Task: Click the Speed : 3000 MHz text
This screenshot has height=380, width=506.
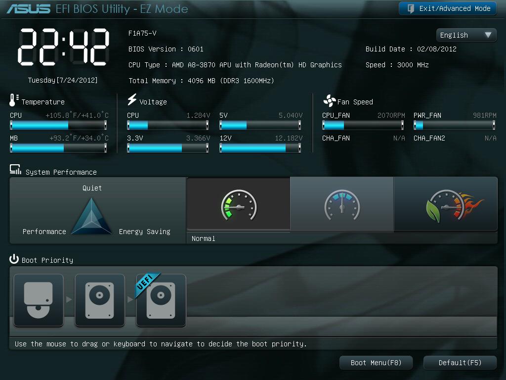Action: pyautogui.click(x=397, y=65)
